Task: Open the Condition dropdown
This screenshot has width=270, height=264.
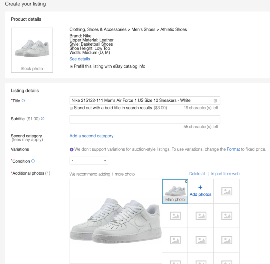Action: 89,160
